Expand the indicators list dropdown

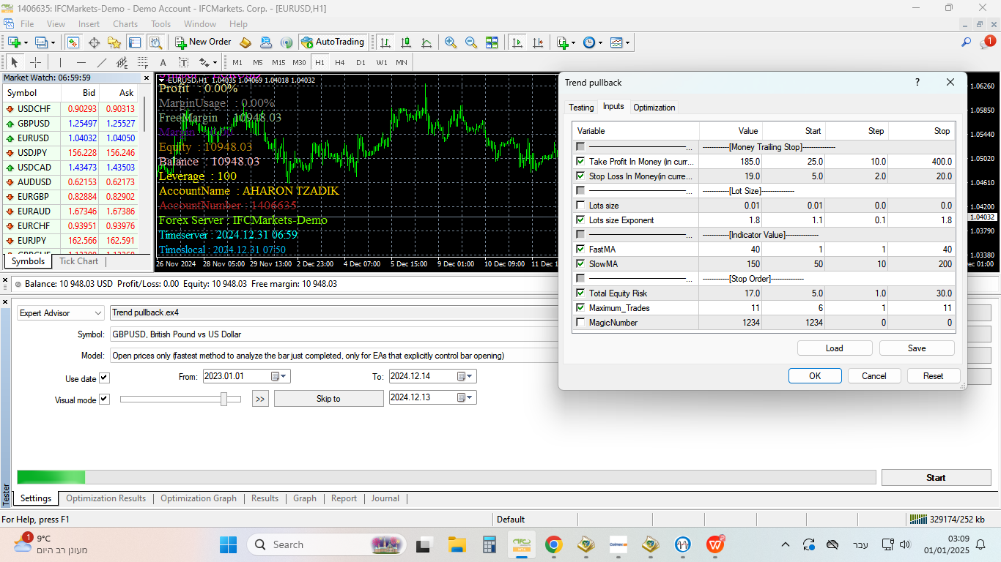[x=573, y=43]
